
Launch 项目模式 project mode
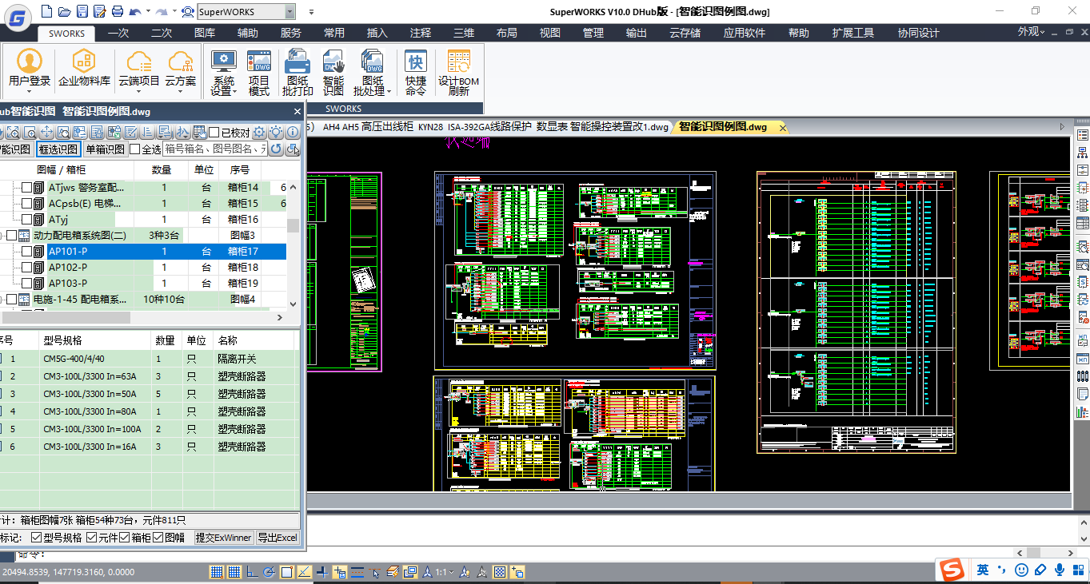(x=259, y=73)
